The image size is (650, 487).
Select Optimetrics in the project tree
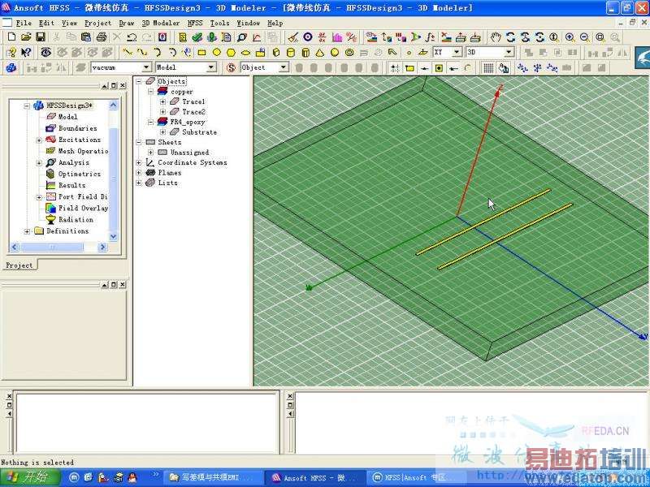80,174
